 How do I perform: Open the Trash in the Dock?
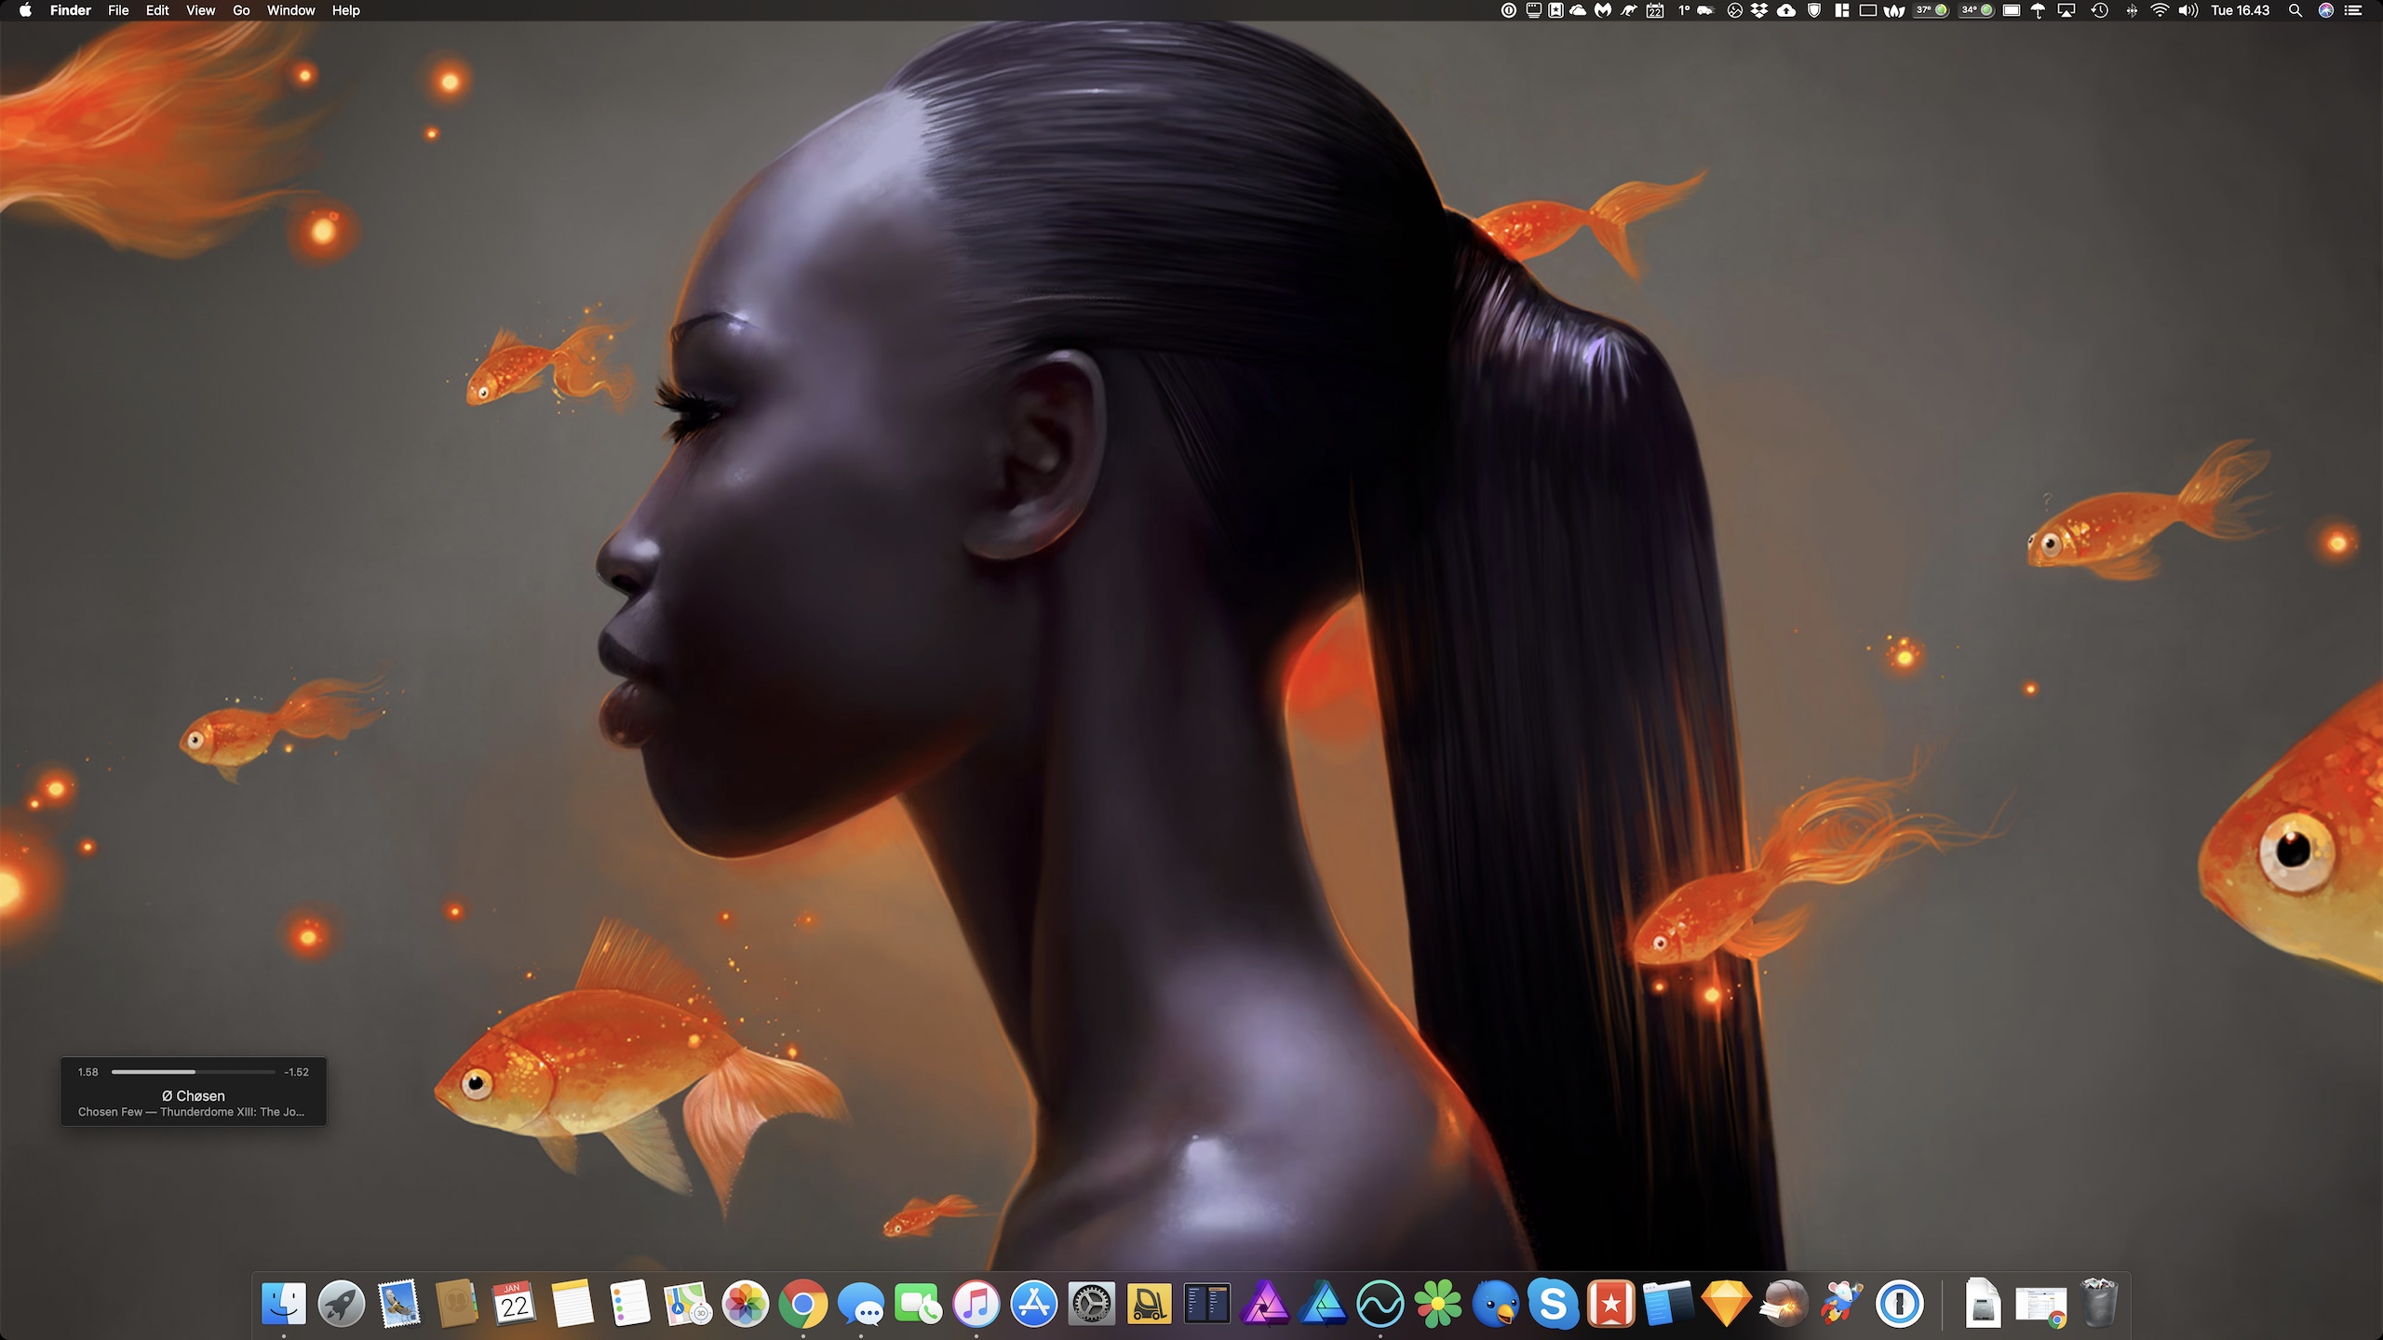tap(2099, 1304)
